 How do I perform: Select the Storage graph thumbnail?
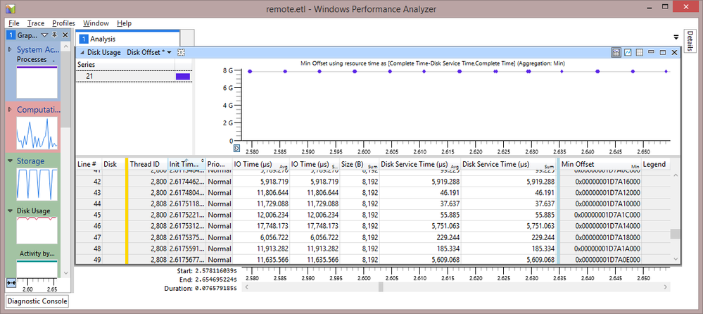coord(37,184)
